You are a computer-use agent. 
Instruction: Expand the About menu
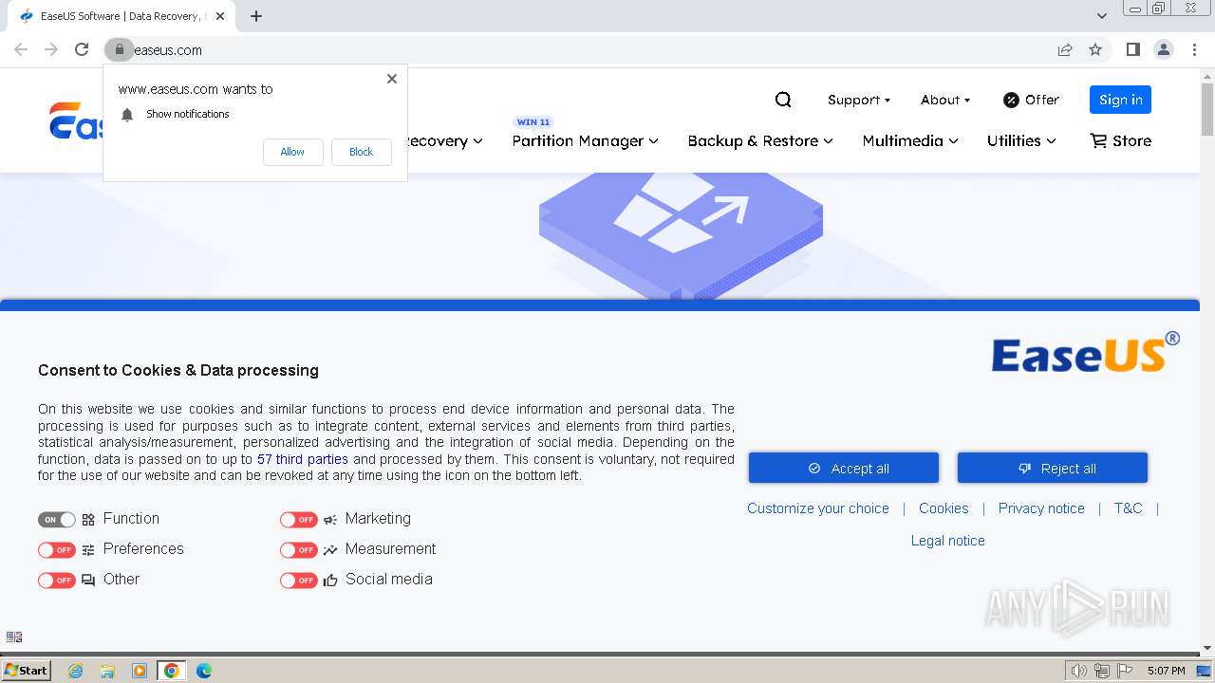pyautogui.click(x=945, y=100)
